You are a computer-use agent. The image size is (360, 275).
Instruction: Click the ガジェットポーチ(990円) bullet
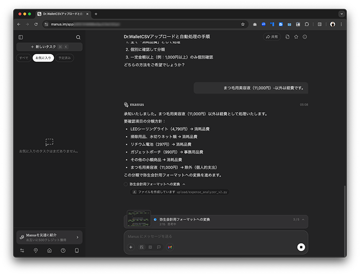tap(167, 152)
